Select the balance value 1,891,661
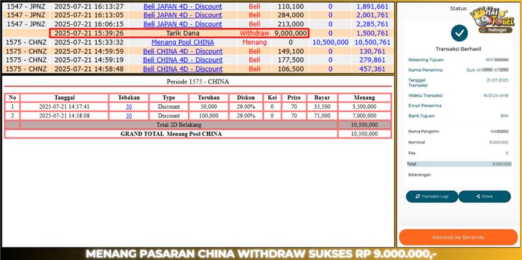 pyautogui.click(x=372, y=7)
